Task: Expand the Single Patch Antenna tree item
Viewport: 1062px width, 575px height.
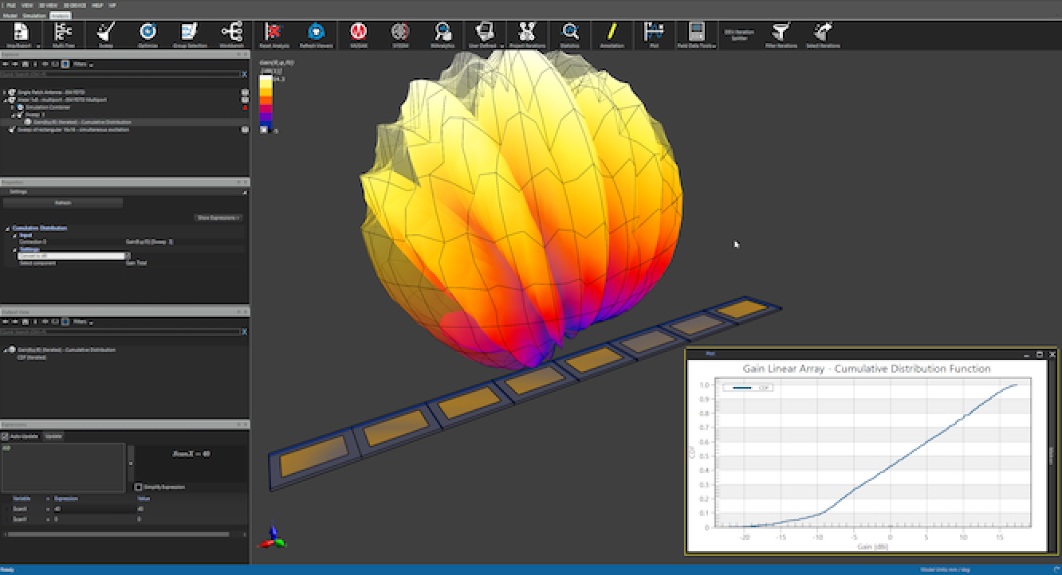Action: point(4,92)
